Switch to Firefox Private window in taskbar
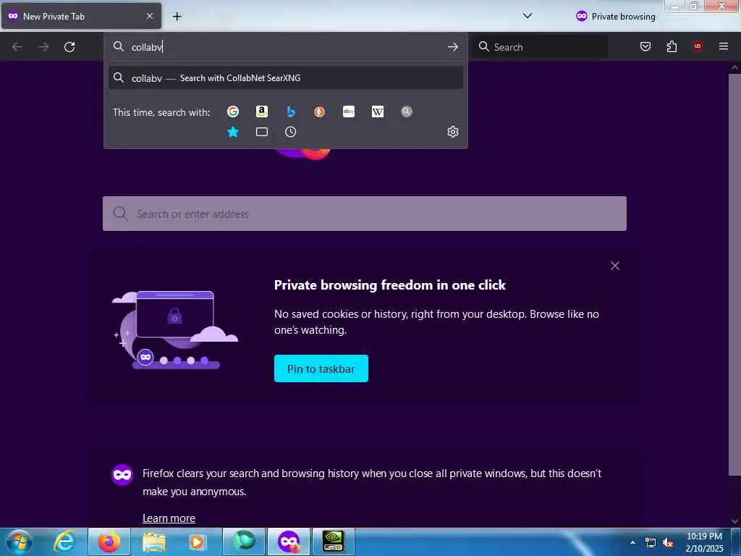741x556 pixels. coord(289,542)
